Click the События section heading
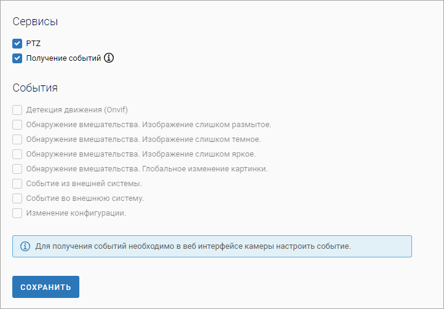 pyautogui.click(x=35, y=88)
